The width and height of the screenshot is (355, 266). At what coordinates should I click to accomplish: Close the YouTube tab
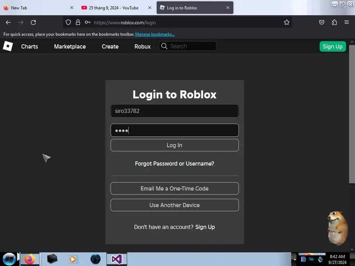click(x=150, y=8)
